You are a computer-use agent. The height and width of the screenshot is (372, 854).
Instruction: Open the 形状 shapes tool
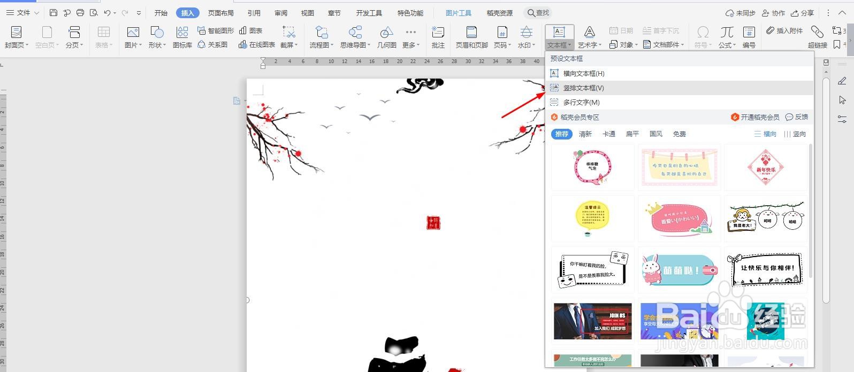pyautogui.click(x=157, y=37)
